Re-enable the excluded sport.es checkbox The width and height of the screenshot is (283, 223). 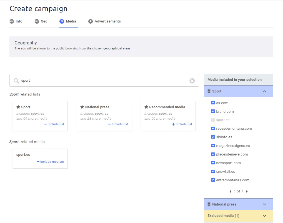pyautogui.click(x=213, y=120)
